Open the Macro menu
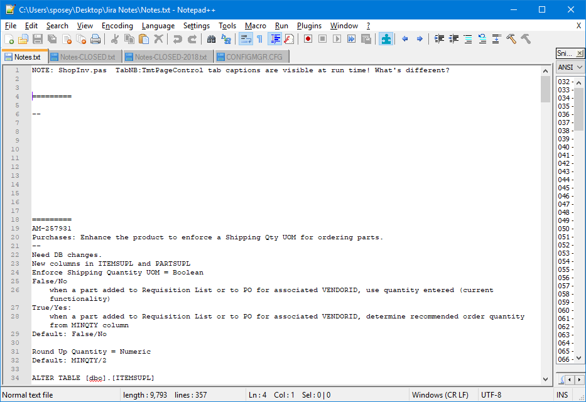 (255, 26)
